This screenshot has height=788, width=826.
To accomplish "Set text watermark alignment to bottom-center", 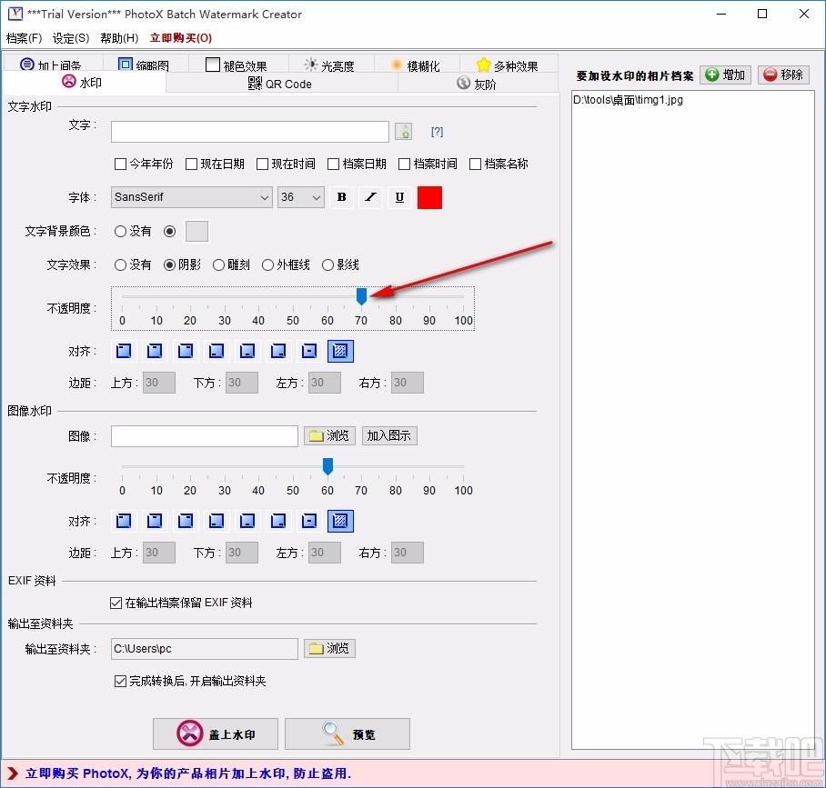I will point(247,351).
